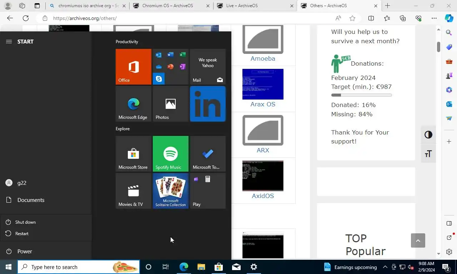Toggle larger font size button

(428, 154)
